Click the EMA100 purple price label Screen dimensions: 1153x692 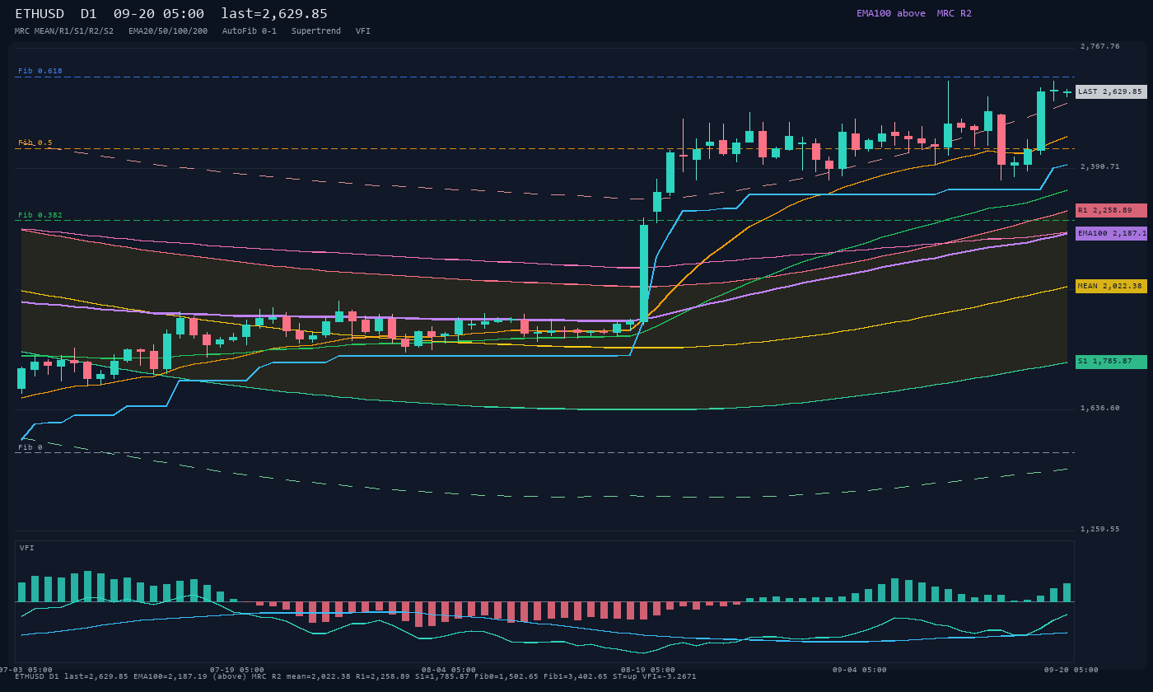pos(1111,233)
